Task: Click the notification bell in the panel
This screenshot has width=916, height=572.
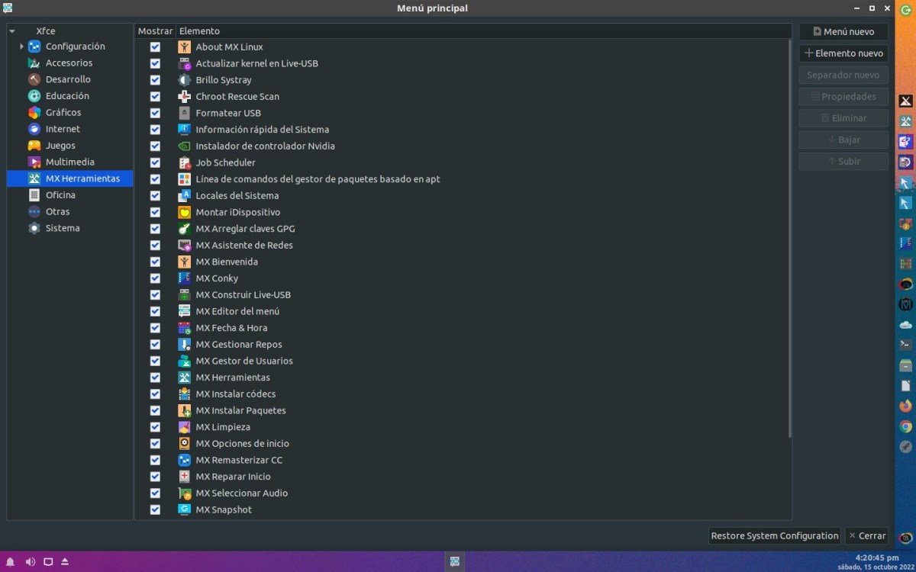Action: click(11, 562)
